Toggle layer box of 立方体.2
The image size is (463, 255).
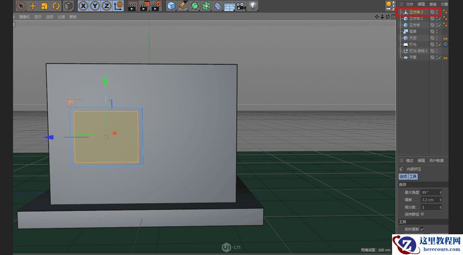[x=432, y=12]
